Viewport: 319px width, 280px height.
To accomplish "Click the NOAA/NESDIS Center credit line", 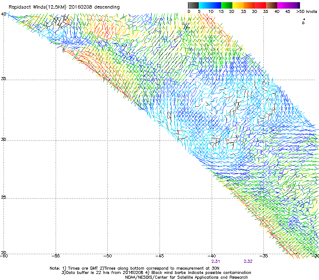I will [x=186, y=277].
